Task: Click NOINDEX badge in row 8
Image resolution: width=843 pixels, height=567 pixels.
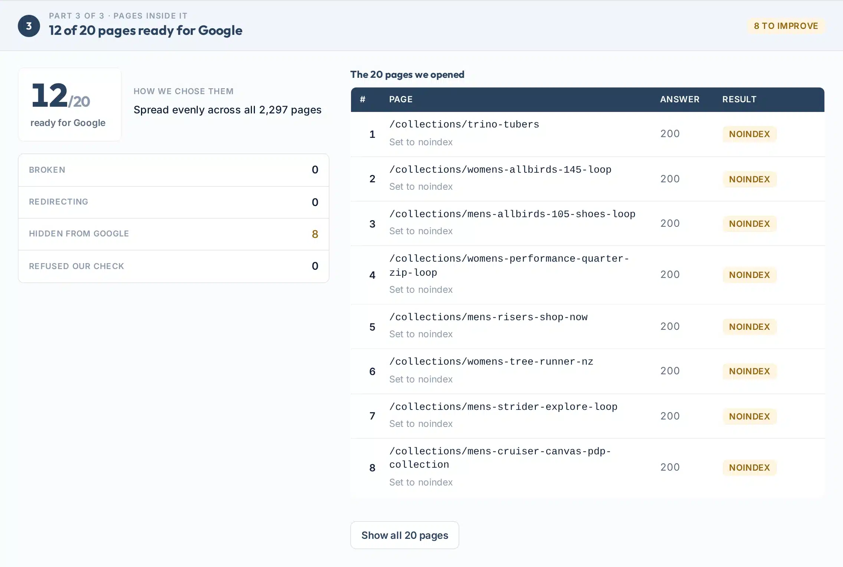Action: (749, 468)
